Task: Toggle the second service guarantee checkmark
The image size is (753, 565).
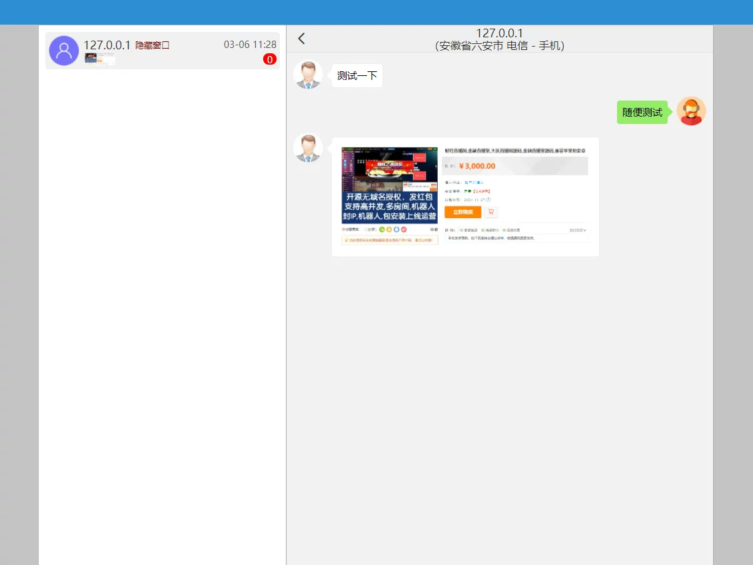Action: tap(482, 229)
